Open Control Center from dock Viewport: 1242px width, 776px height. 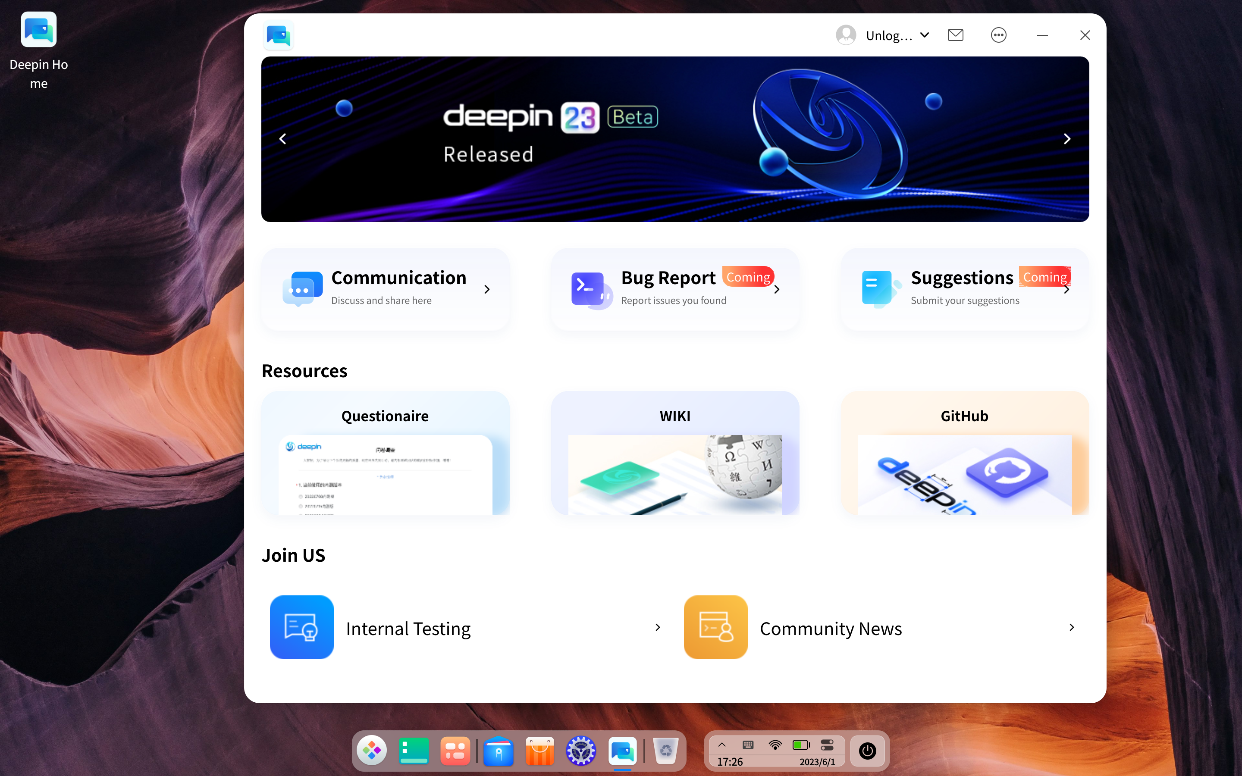581,751
